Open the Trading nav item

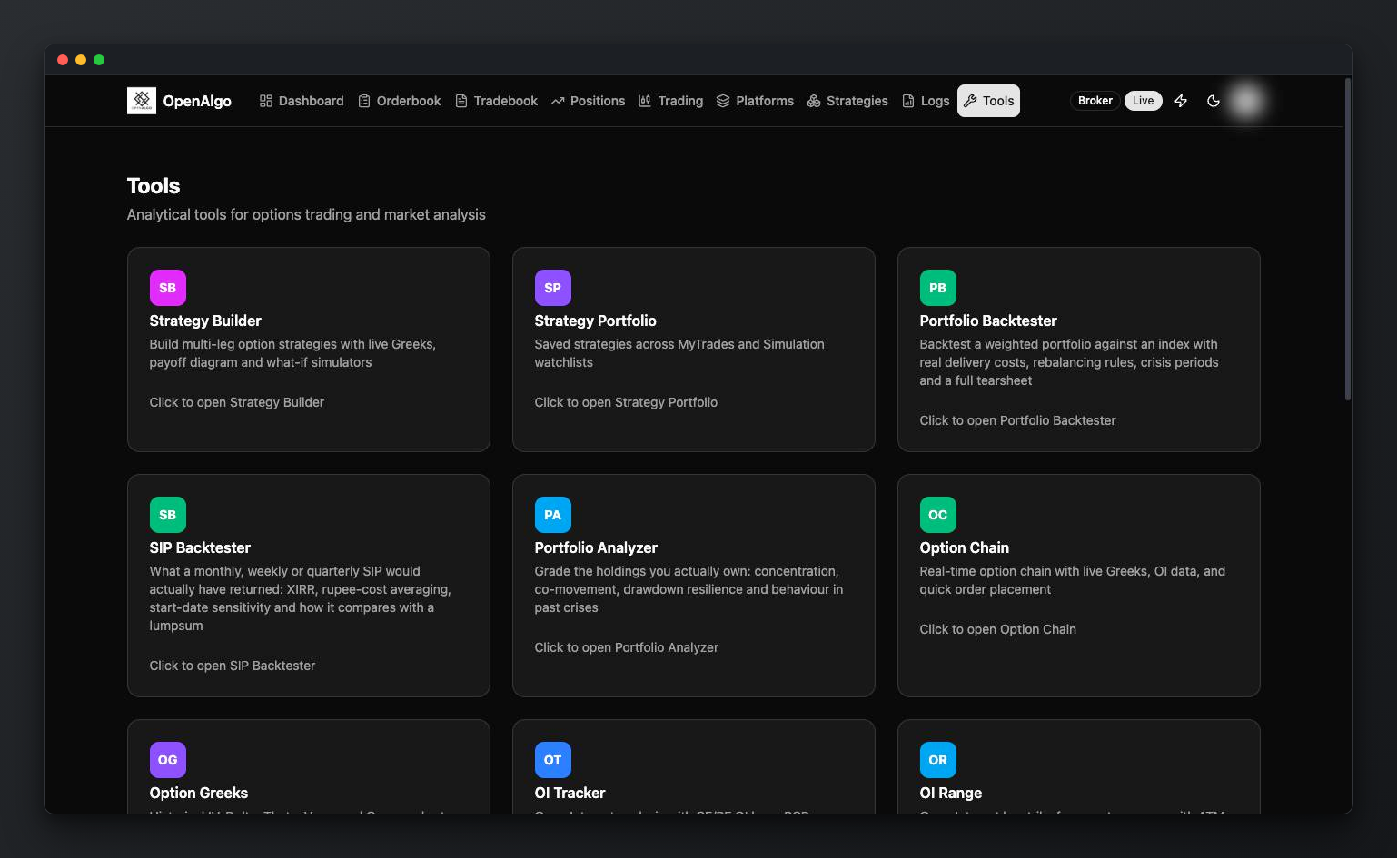pos(671,101)
